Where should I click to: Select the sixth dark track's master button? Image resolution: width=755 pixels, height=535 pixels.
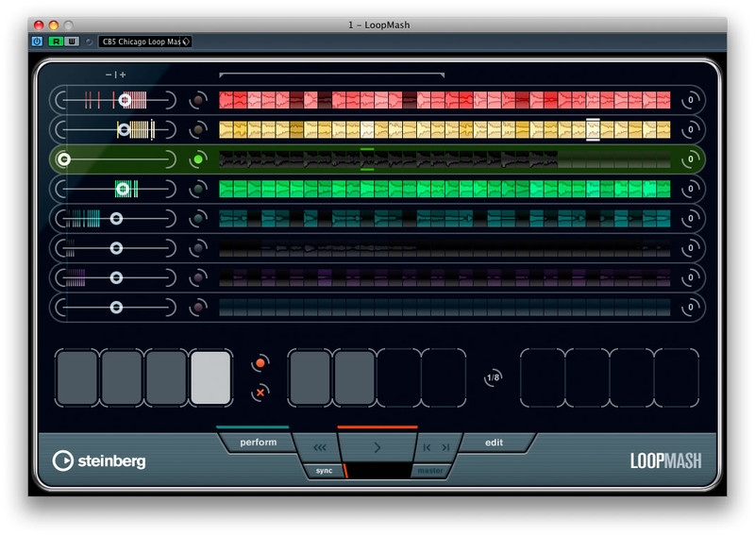(198, 248)
